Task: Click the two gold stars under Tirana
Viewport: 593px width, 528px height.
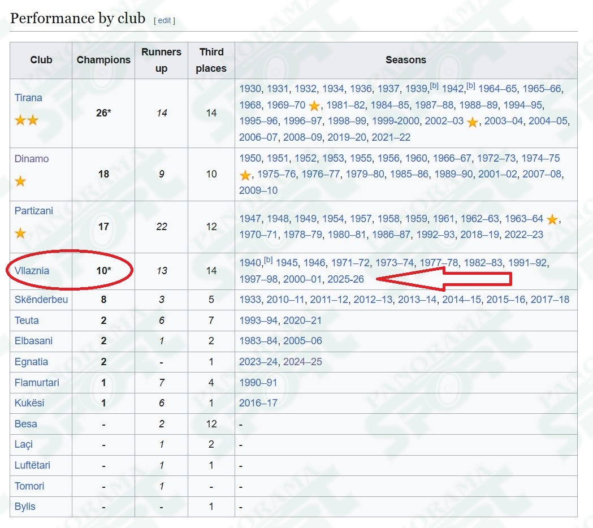Action: click(27, 120)
